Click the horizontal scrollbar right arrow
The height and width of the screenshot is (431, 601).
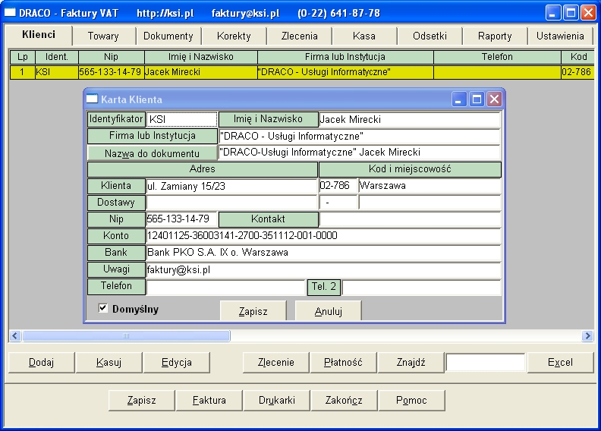point(587,336)
